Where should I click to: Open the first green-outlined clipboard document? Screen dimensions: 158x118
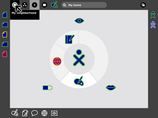pos(5,15)
